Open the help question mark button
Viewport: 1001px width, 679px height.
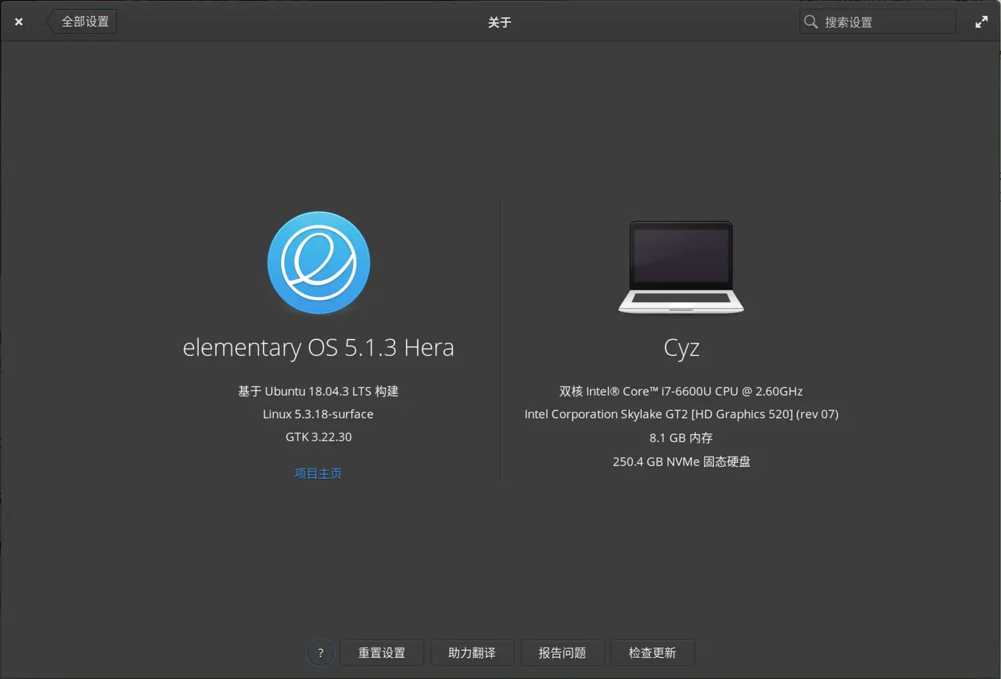(x=320, y=653)
